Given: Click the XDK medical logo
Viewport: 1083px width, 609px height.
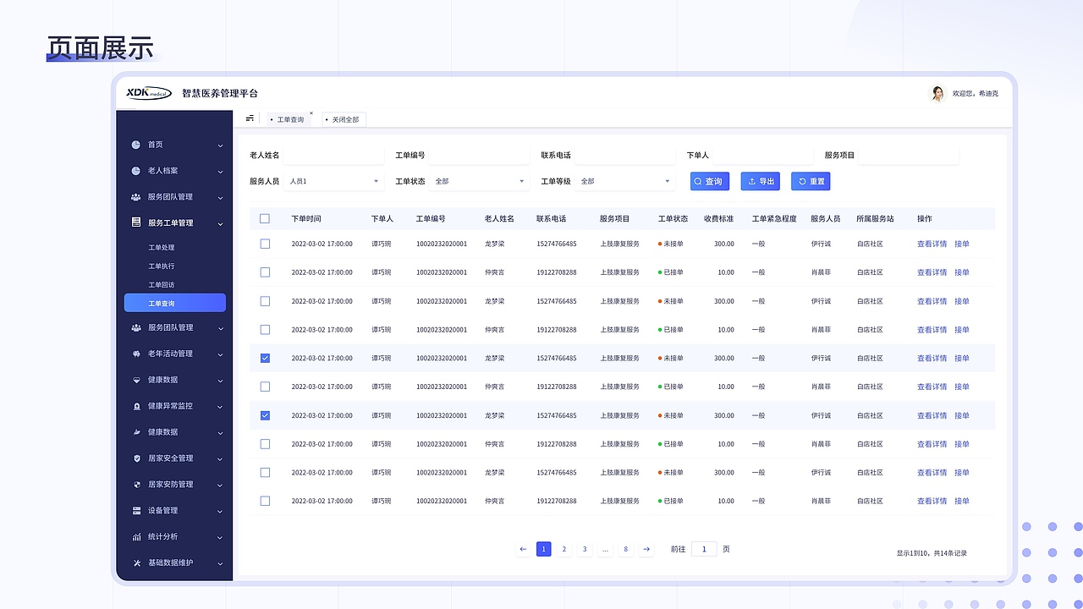Looking at the screenshot, I should click(x=149, y=93).
